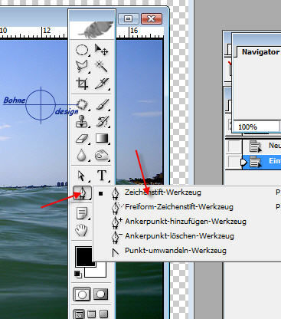This screenshot has height=319, width=281.
Task: Select the Elliptical Marquee tool
Action: [x=82, y=50]
